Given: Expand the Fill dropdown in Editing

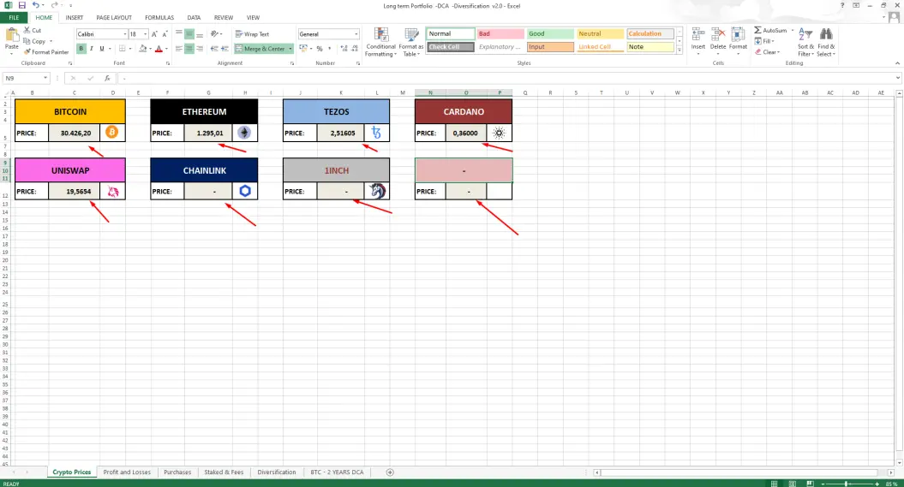Looking at the screenshot, I should [773, 41].
